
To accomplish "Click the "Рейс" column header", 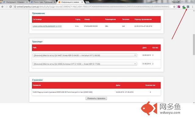I will tap(34, 48).
